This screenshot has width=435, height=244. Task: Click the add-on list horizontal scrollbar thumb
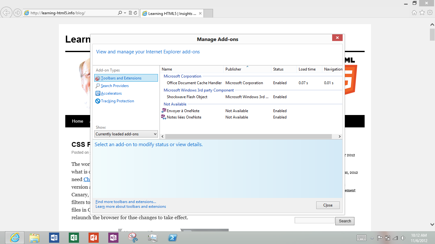point(249,136)
